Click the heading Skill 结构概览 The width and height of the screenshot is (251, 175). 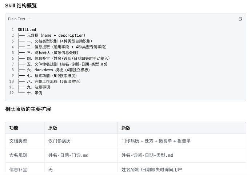(x=21, y=5)
